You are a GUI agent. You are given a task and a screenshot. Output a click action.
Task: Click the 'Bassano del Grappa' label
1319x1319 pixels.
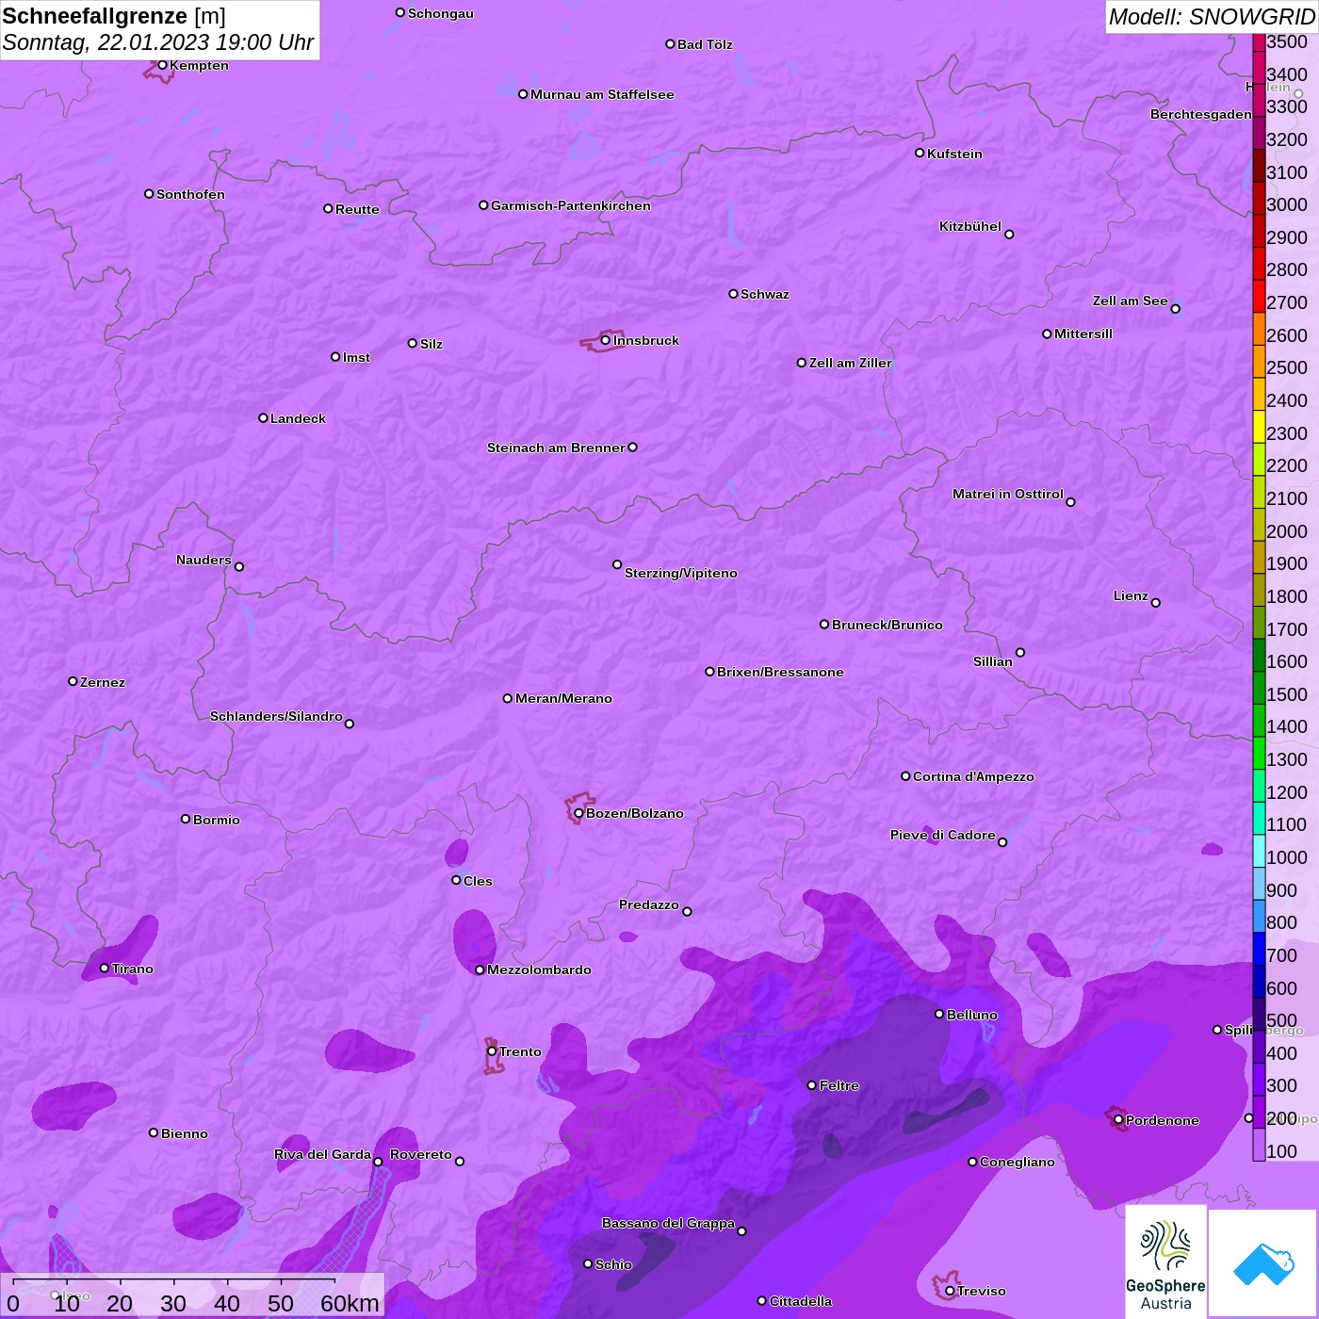[x=668, y=1223]
